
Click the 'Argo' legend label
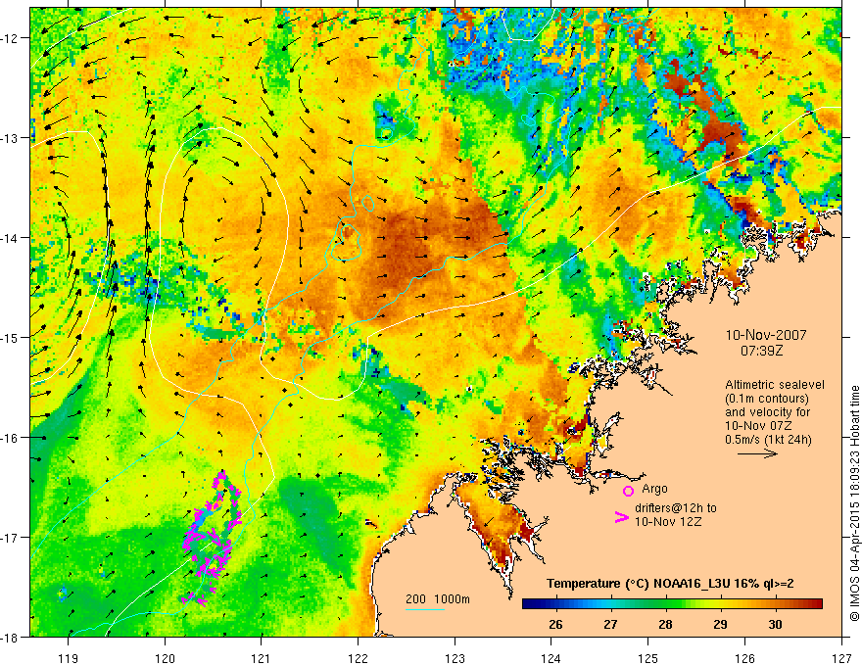tap(654, 489)
